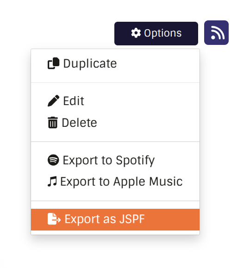Click the Duplicate copy icon
231x268 pixels.
[54, 63]
